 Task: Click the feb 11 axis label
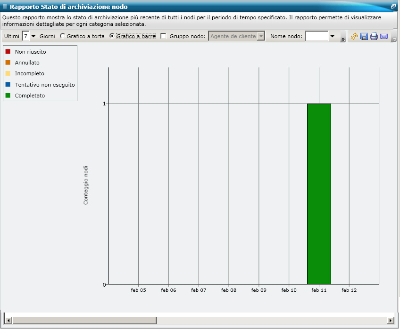[x=319, y=290]
